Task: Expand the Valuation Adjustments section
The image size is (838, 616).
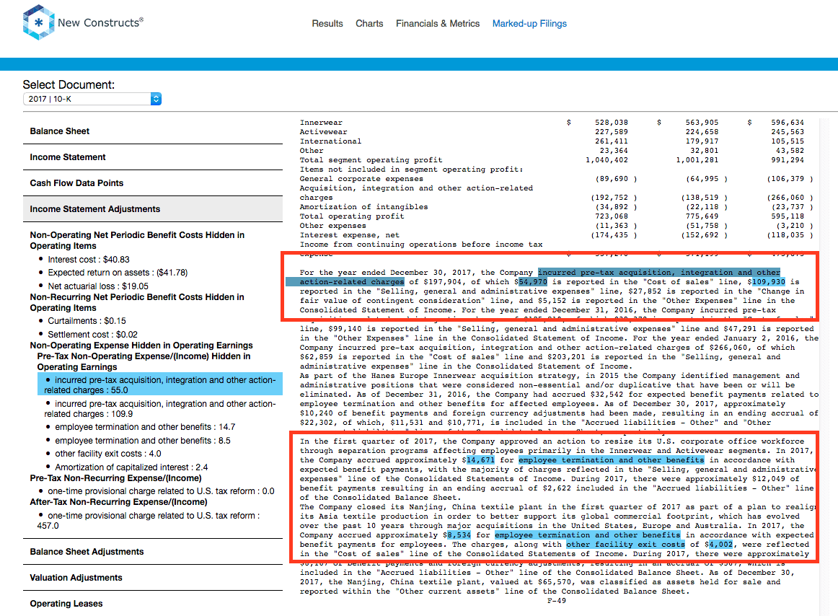Action: 153,578
